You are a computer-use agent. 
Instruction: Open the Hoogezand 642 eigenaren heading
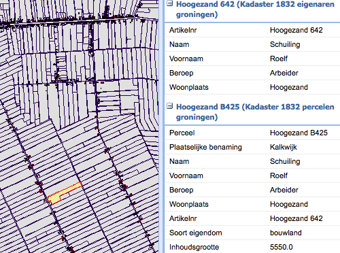click(x=255, y=9)
